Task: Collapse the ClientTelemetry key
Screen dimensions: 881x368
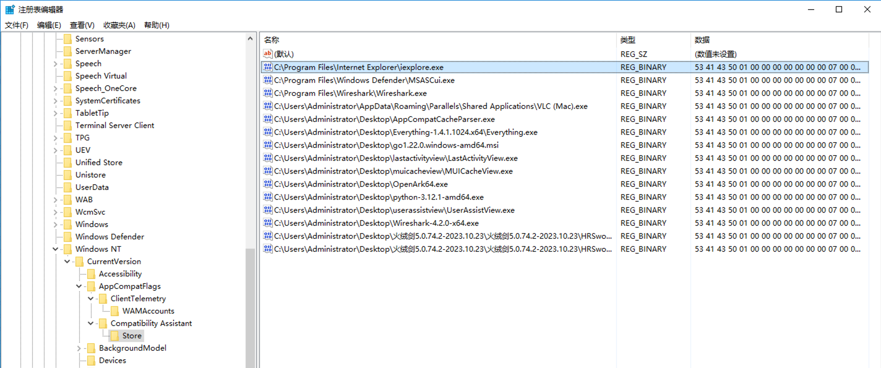Action: tap(91, 298)
